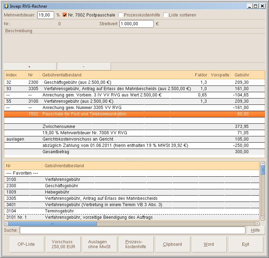
Task: Click the vertical scrollbar down arrow
Action: click(x=263, y=218)
